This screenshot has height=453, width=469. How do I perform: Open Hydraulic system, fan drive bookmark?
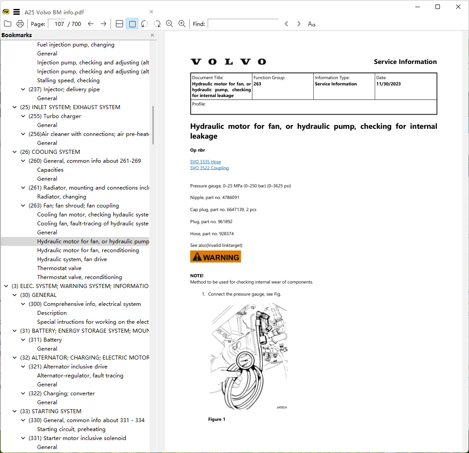point(72,259)
